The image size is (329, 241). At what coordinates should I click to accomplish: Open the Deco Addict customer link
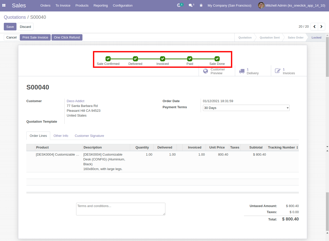click(76, 101)
